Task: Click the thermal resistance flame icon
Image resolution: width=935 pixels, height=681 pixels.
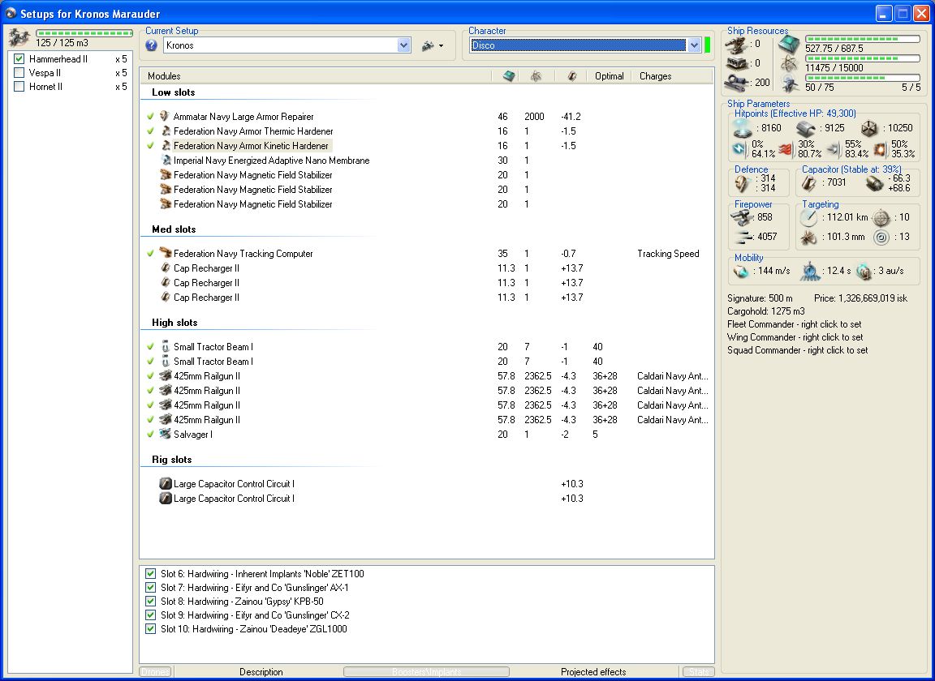Action: tap(786, 149)
